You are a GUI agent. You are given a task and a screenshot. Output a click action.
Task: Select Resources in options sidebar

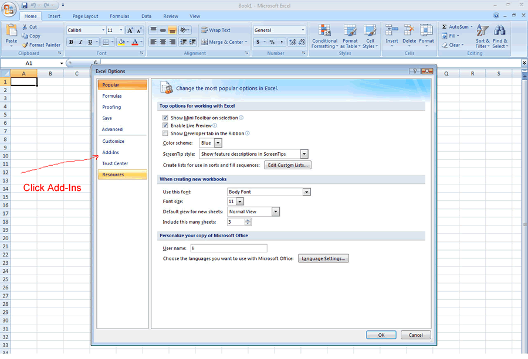pos(122,175)
